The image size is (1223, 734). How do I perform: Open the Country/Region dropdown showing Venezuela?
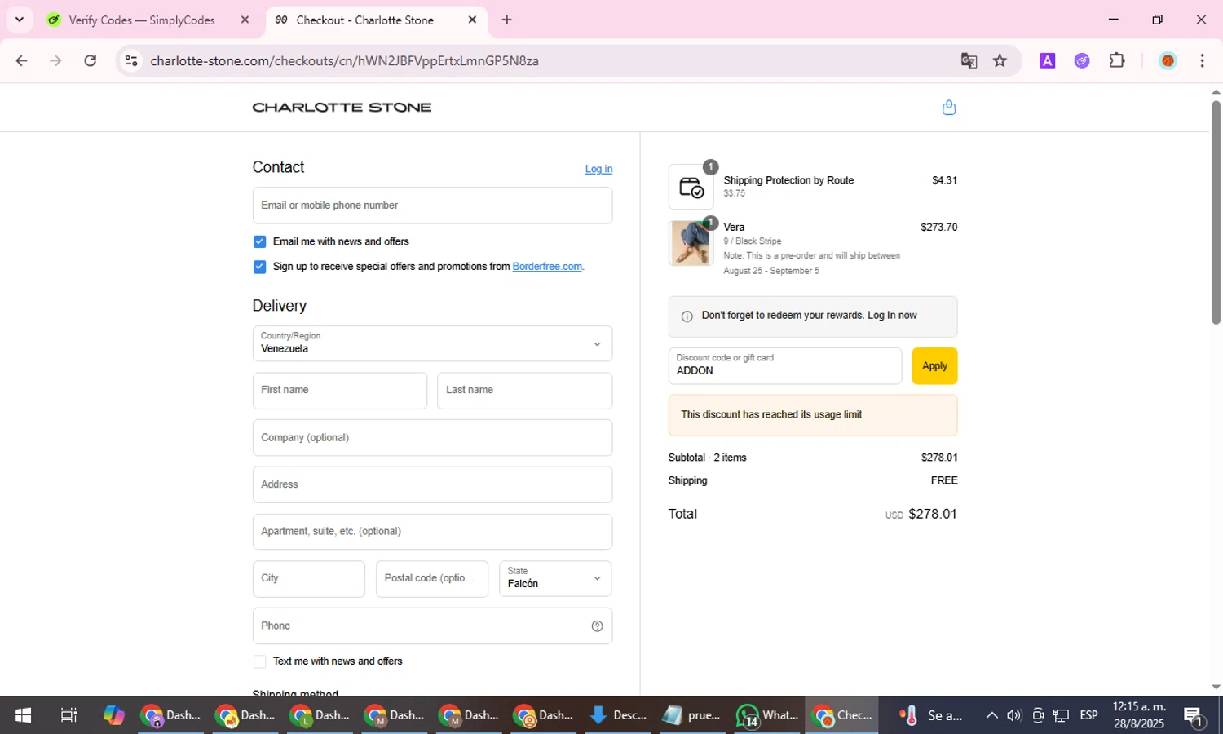tap(432, 343)
